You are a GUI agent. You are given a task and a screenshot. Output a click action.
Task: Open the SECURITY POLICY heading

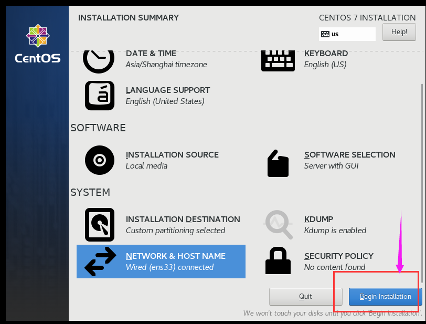339,256
